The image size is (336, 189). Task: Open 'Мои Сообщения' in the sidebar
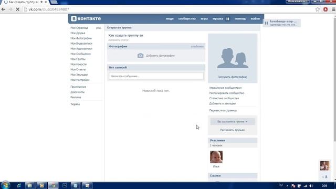[80, 54]
